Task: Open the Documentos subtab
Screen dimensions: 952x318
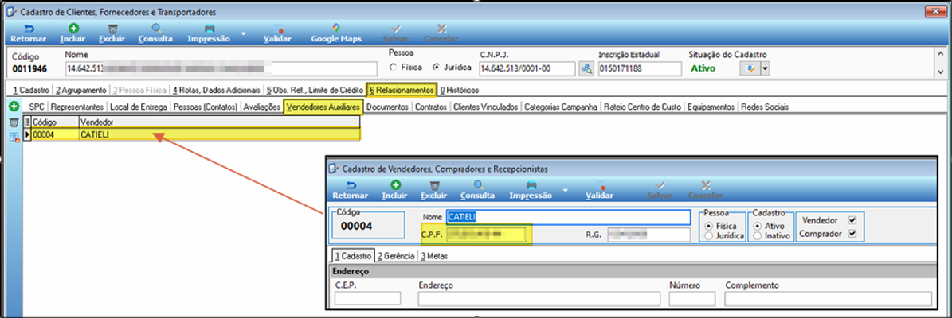Action: click(x=388, y=107)
